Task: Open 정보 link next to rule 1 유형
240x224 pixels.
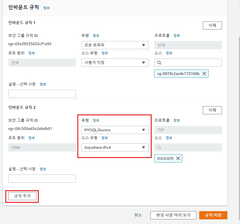Action: 96,36
